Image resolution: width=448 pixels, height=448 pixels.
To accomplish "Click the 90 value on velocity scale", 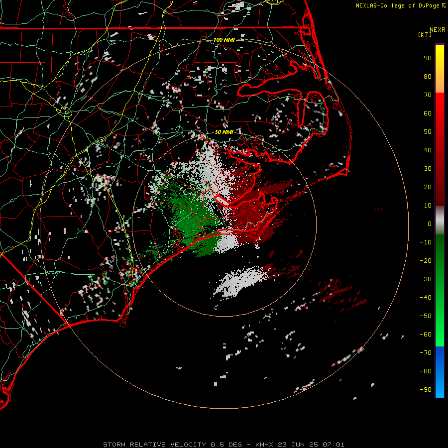I will coord(428,58).
